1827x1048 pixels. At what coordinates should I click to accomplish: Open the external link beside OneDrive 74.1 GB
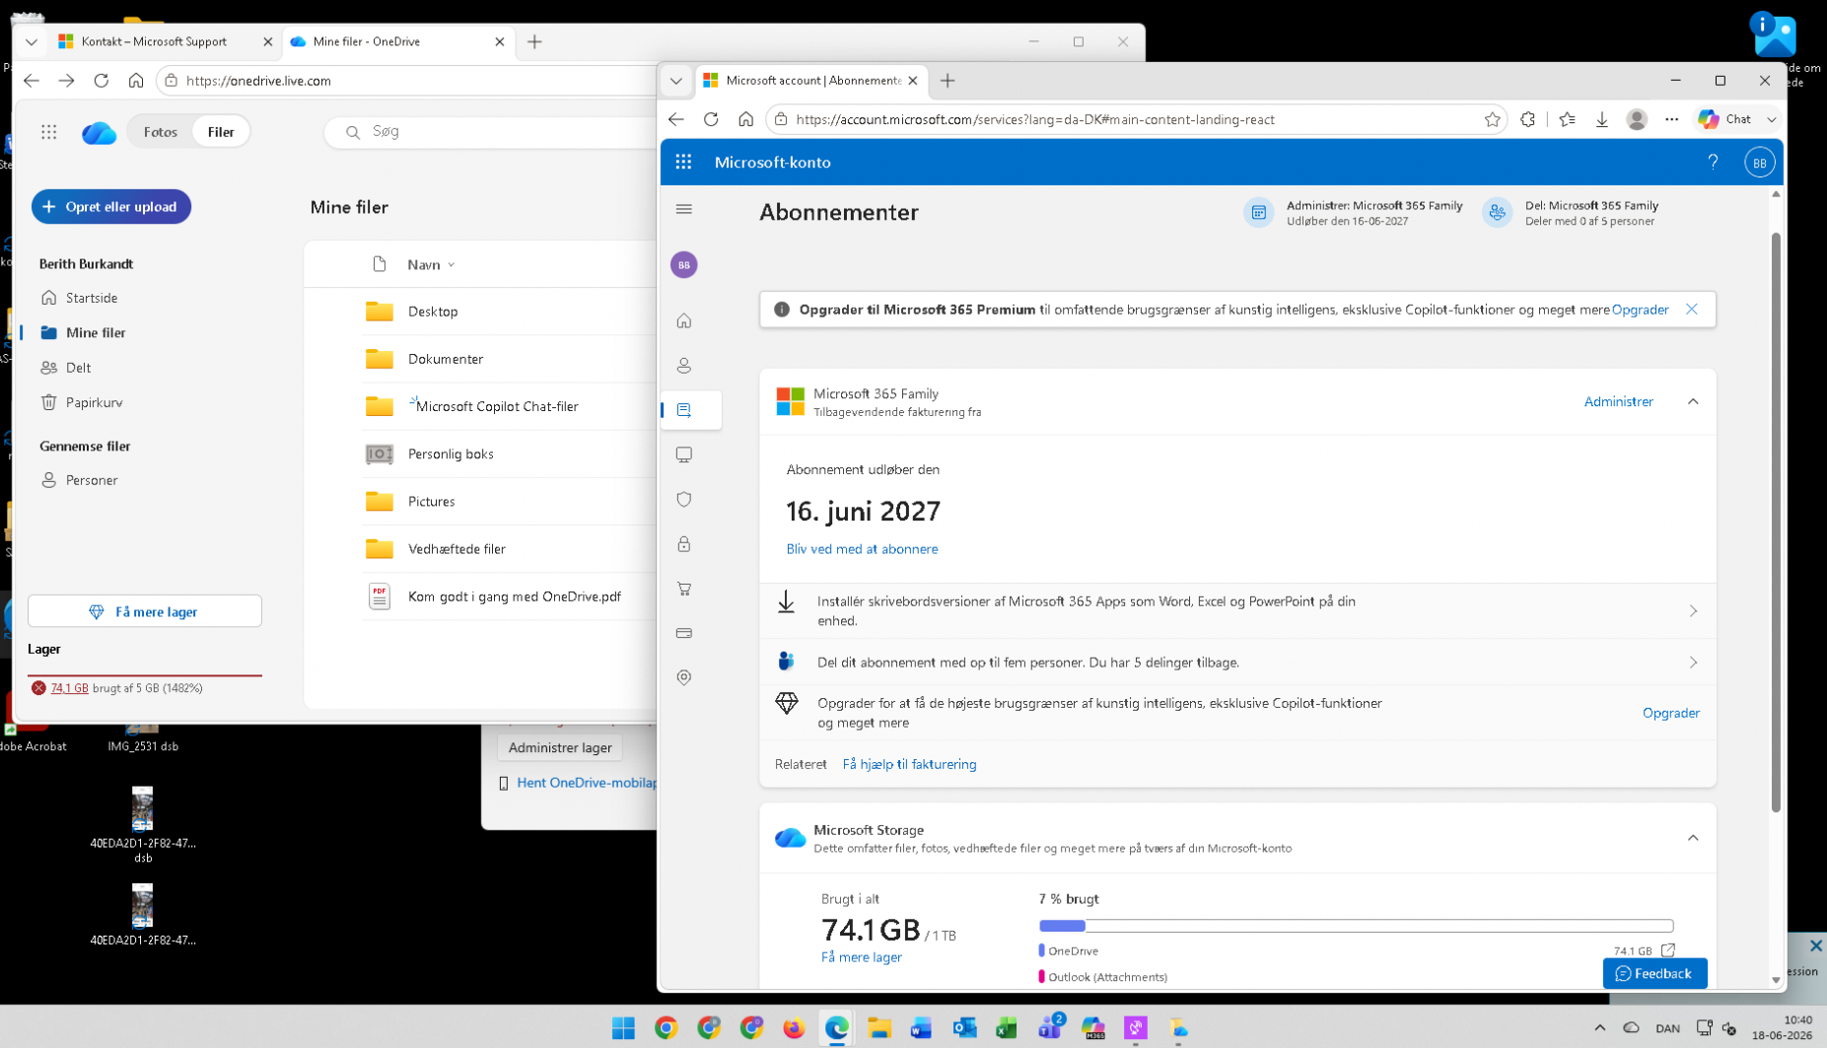click(x=1667, y=950)
